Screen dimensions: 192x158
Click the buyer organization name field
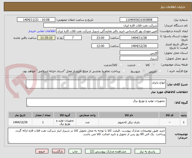[101, 25]
